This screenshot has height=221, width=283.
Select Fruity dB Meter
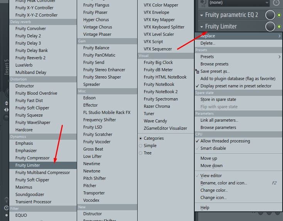pos(166,70)
